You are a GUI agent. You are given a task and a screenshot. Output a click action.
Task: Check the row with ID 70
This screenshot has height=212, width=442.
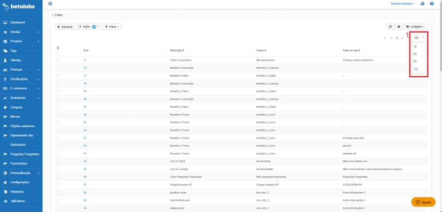coord(58,83)
